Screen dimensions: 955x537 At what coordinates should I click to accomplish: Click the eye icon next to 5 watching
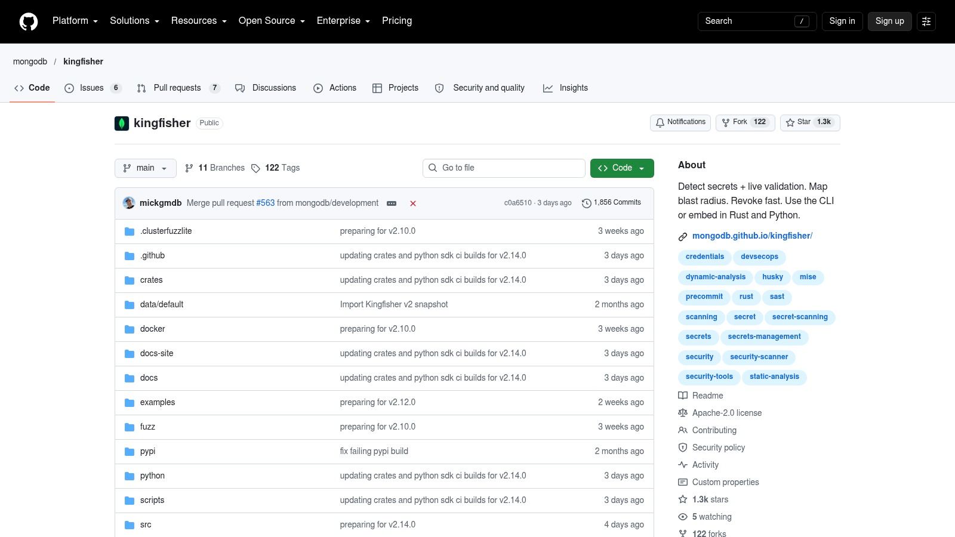[x=683, y=517]
